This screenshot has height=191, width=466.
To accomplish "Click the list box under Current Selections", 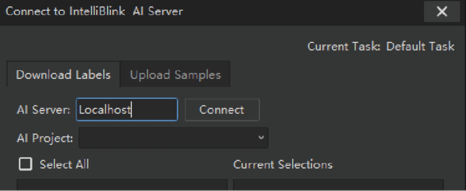I will (338, 185).
